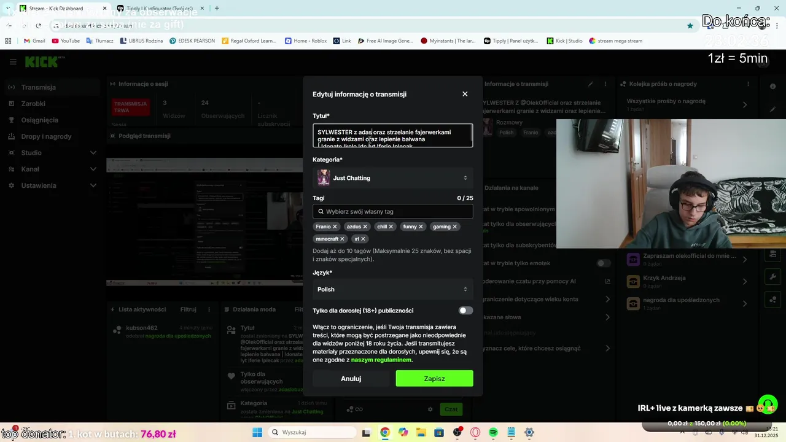
Task: Open Spotify from the taskbar
Action: coord(493,432)
